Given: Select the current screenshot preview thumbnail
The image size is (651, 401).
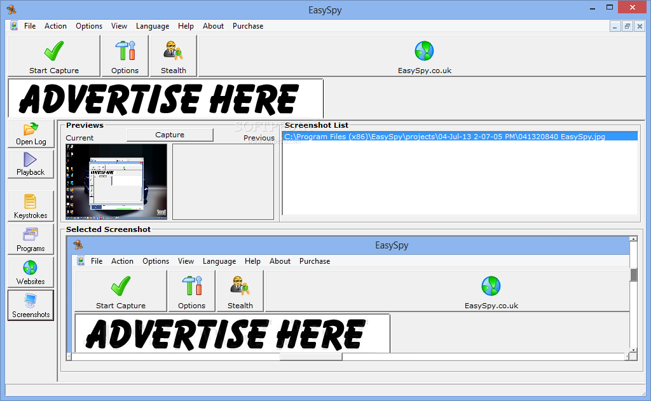Looking at the screenshot, I should (116, 181).
